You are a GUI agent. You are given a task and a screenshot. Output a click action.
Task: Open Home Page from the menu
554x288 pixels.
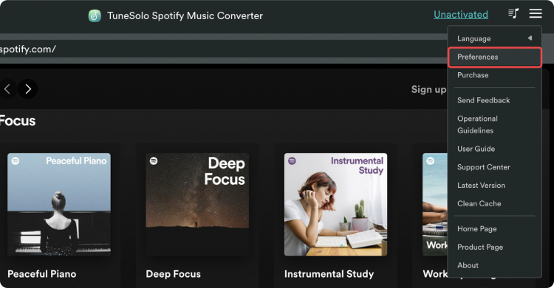tap(494, 229)
